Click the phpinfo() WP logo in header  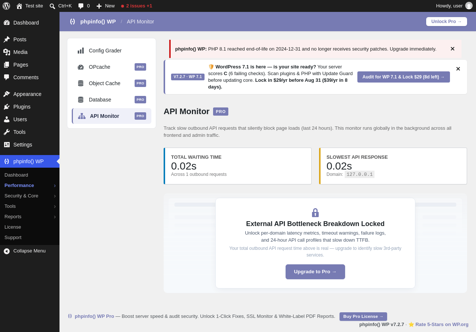tap(73, 22)
